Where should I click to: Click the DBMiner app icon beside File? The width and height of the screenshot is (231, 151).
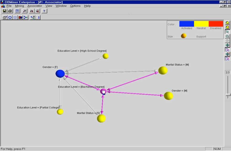(3, 6)
